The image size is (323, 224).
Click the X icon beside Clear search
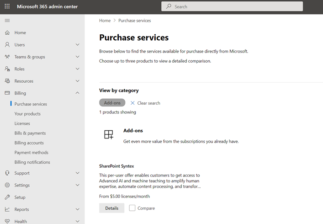pyautogui.click(x=132, y=103)
